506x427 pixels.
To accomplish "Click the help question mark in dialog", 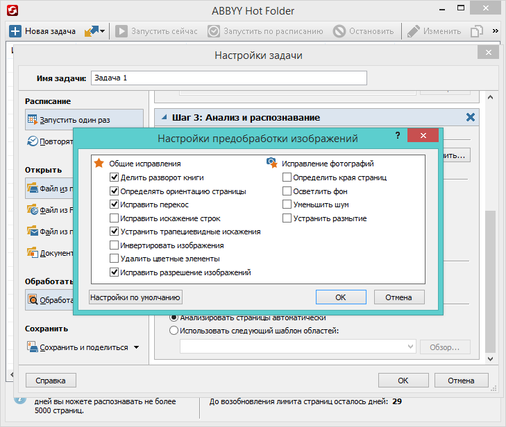I will (x=398, y=135).
